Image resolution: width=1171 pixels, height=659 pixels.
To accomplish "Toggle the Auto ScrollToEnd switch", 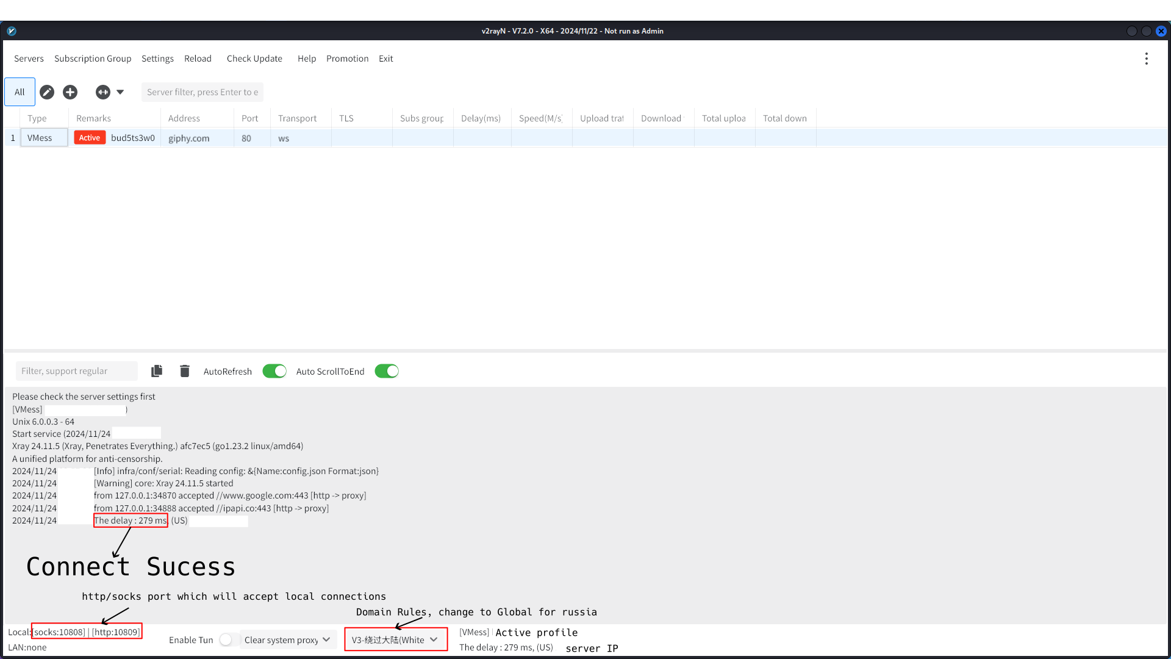I will click(387, 371).
